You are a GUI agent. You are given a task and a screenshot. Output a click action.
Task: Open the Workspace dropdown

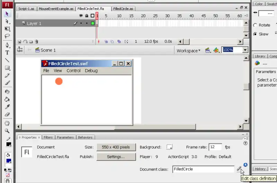(188, 50)
